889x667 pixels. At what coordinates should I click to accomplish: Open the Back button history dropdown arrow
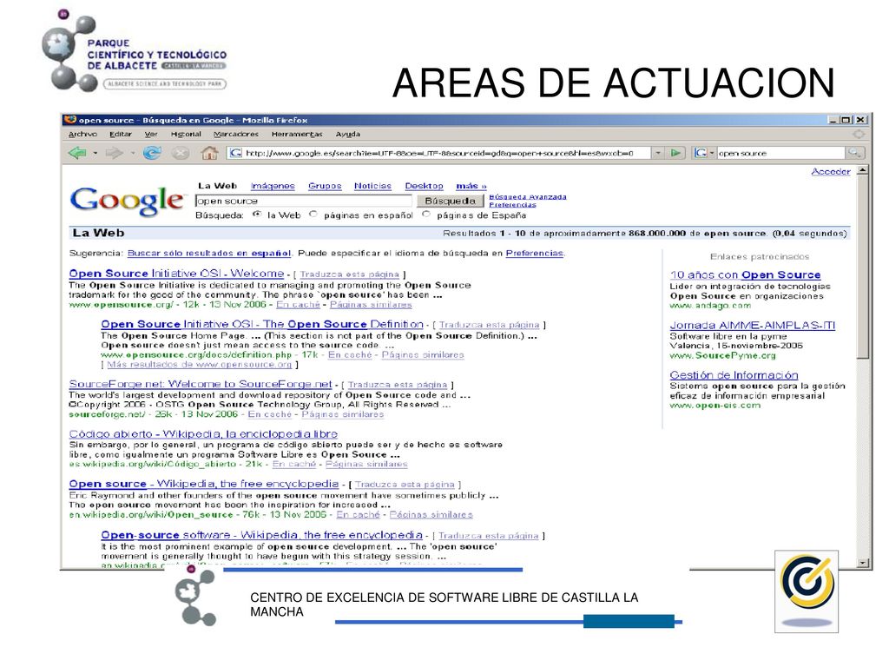pyautogui.click(x=95, y=153)
